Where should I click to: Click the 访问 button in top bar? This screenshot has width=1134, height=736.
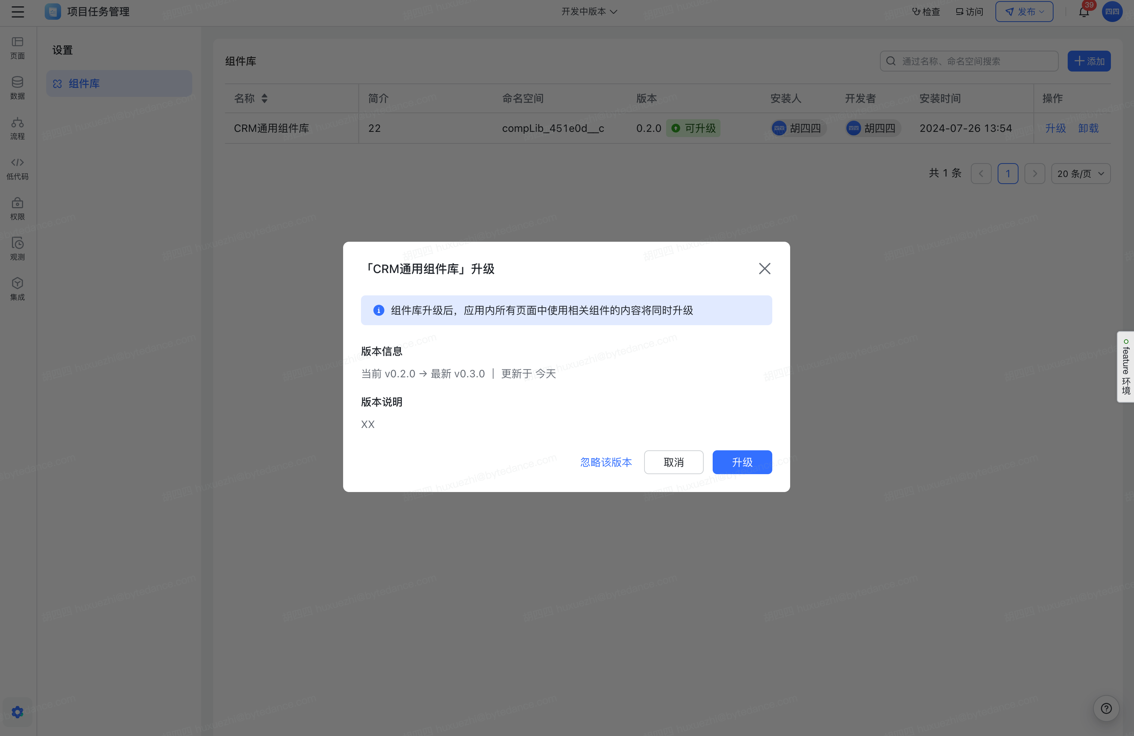coord(969,12)
